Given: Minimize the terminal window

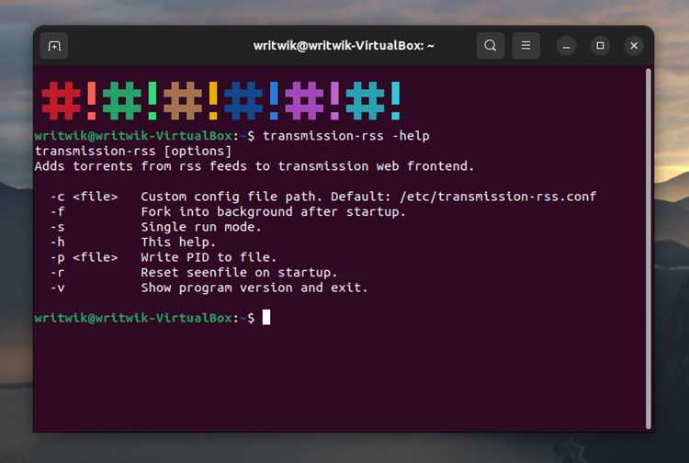Looking at the screenshot, I should coord(567,46).
